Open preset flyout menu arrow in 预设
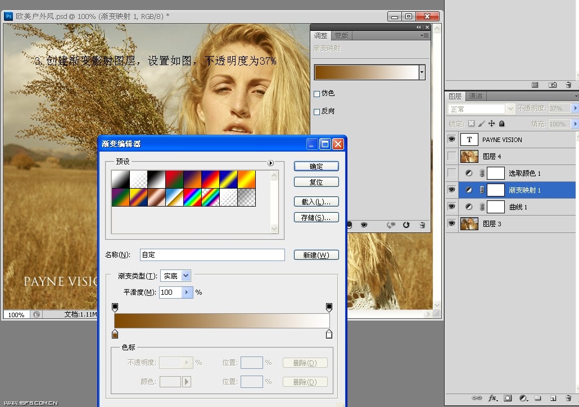Viewport: 579px width, 407px height. point(270,163)
